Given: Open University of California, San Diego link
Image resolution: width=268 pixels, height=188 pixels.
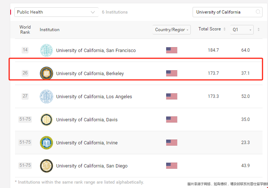Looking at the screenshot, I should point(92,166).
